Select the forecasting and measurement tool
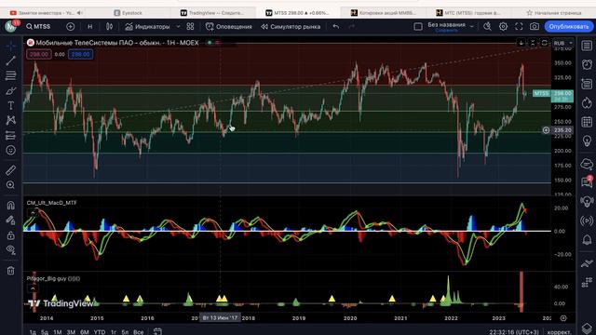 tap(10, 136)
